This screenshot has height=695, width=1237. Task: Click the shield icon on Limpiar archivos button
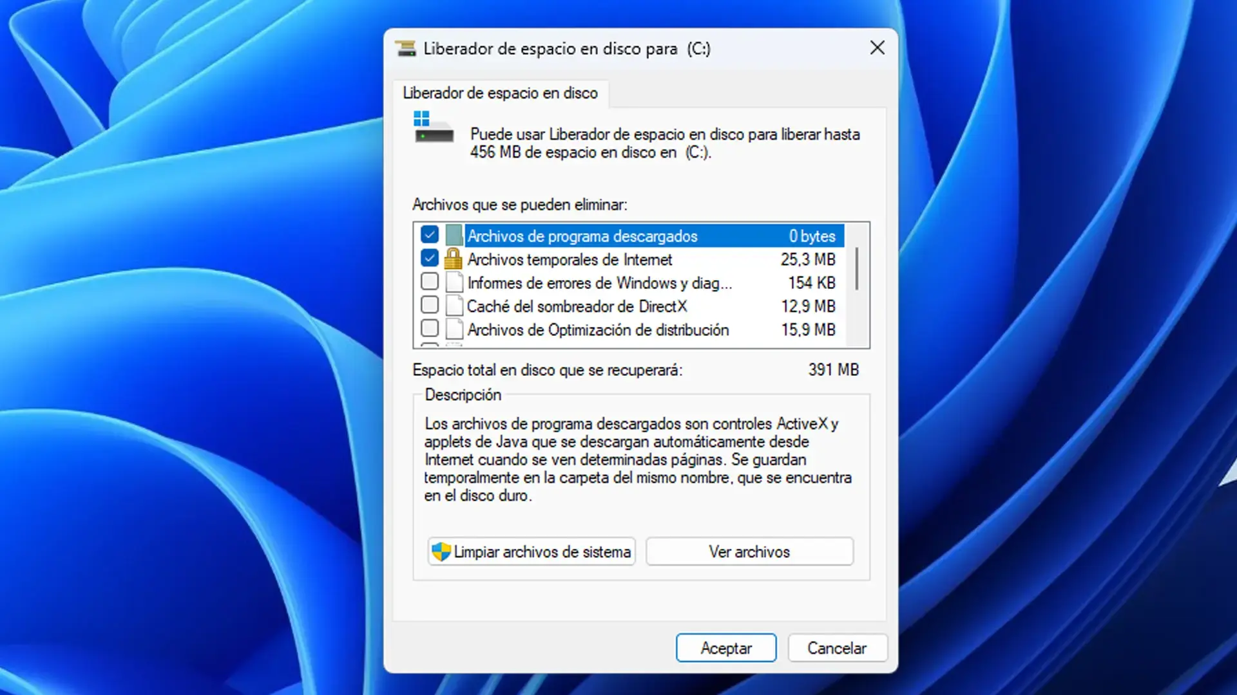[x=441, y=551]
